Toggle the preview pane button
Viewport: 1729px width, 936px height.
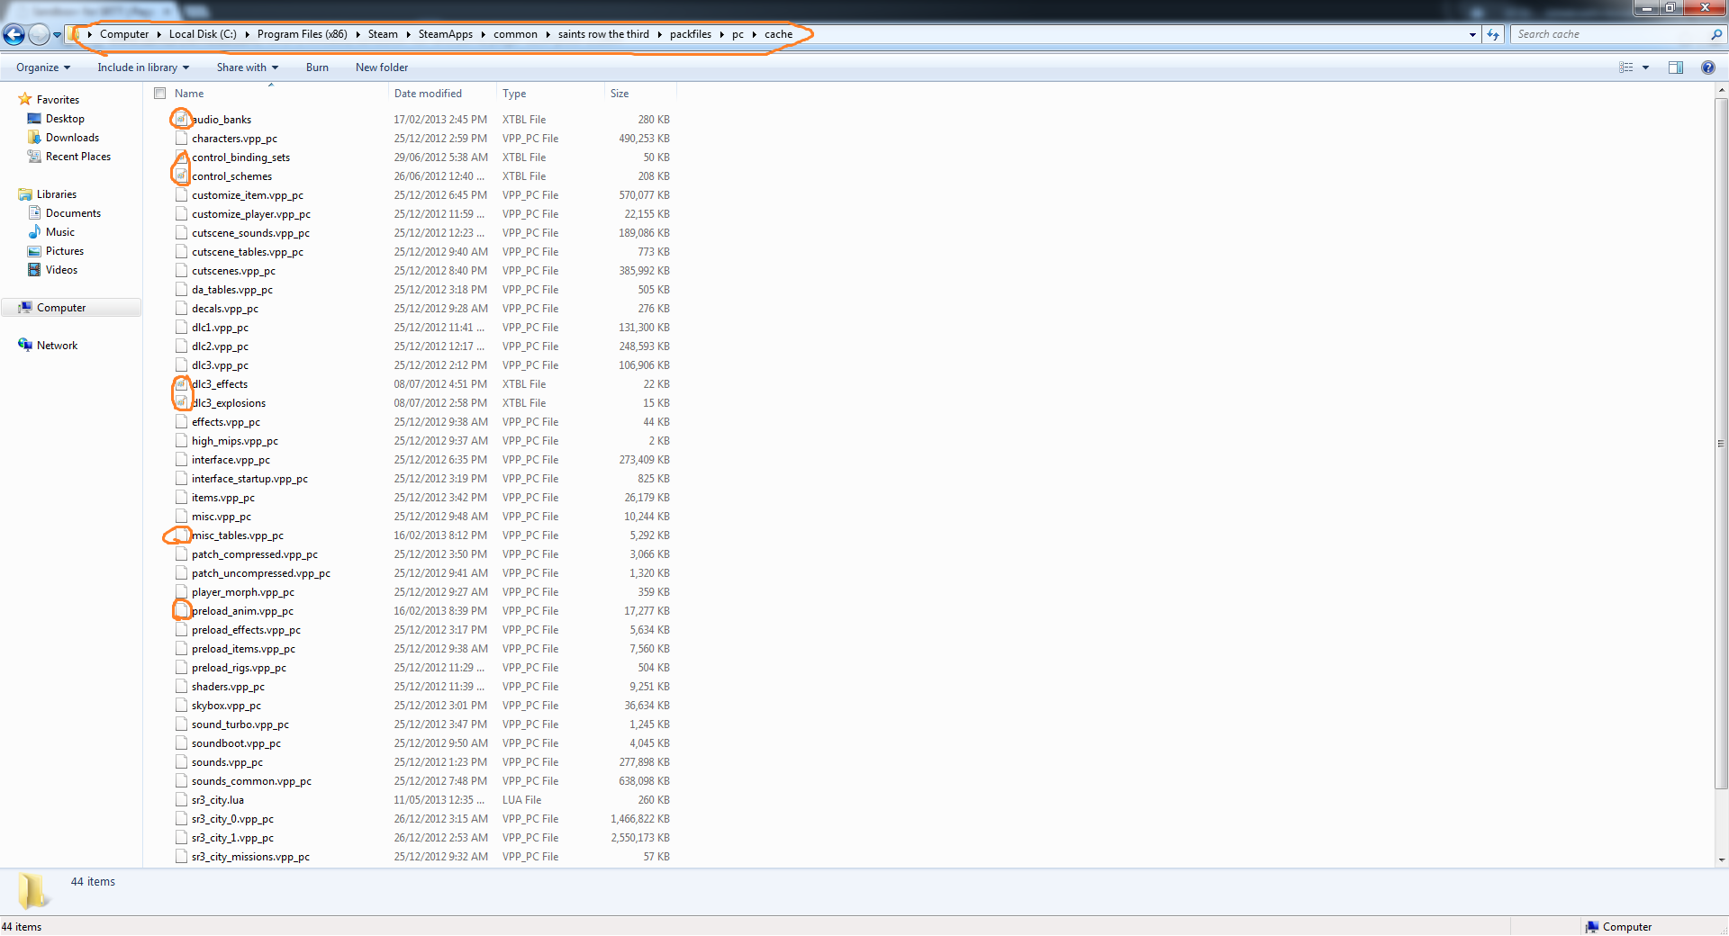[1676, 67]
